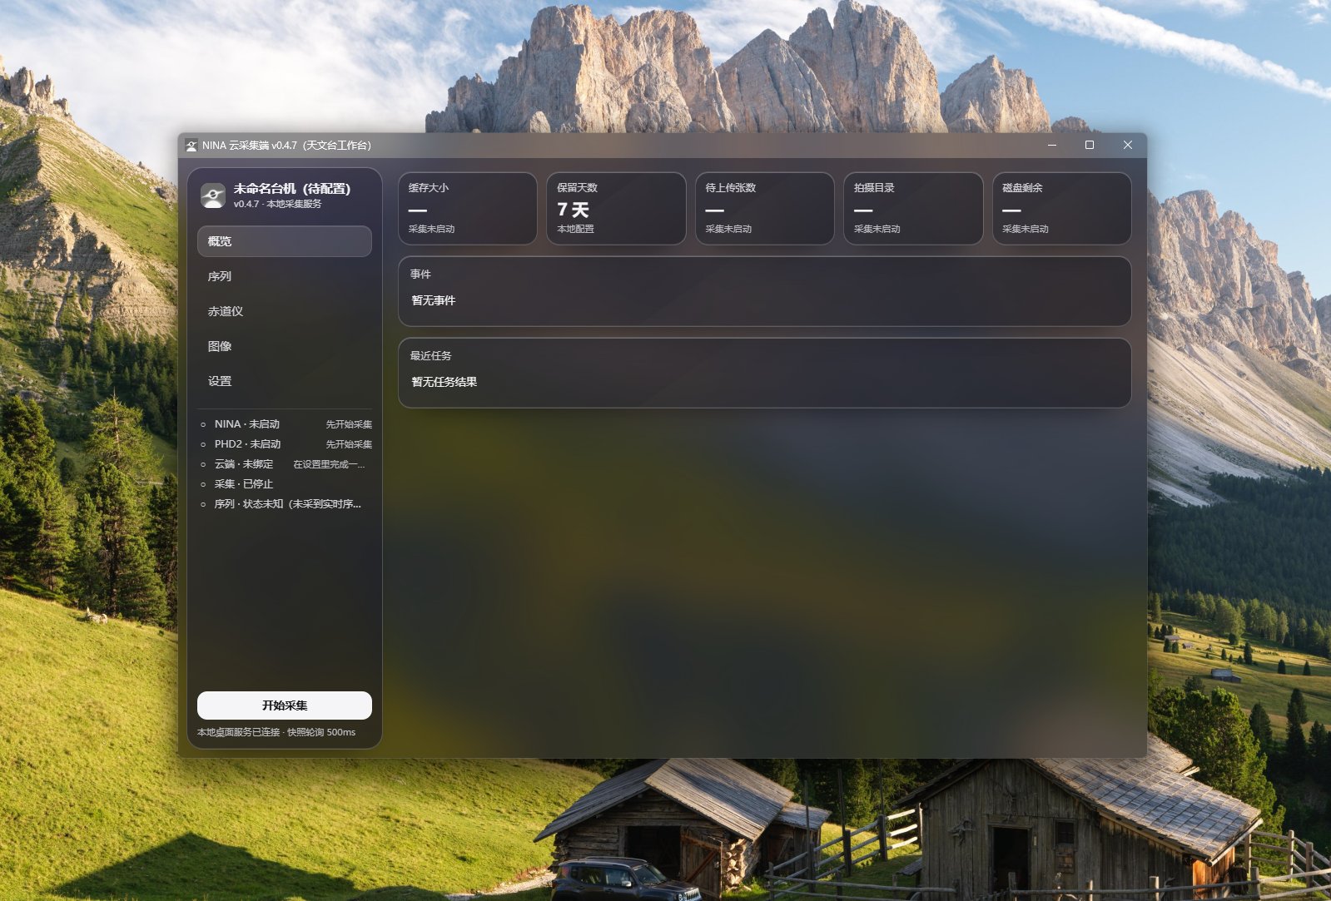The image size is (1331, 901).
Task: Go to the 赤道仪 mount page
Action: (x=285, y=311)
